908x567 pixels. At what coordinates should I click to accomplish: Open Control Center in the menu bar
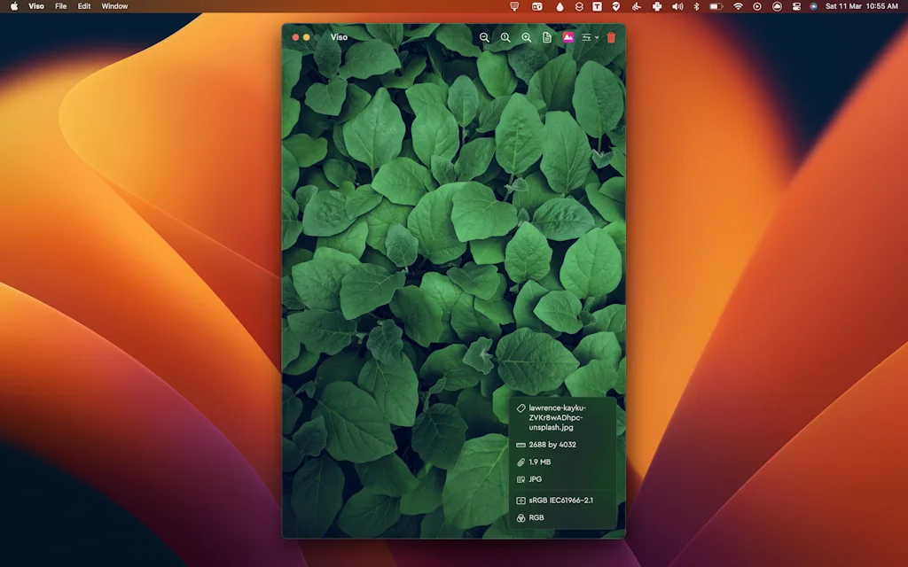[796, 6]
